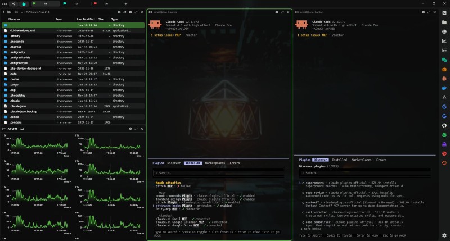
Task: Select the .anaconda directory row
Action: 73,42
